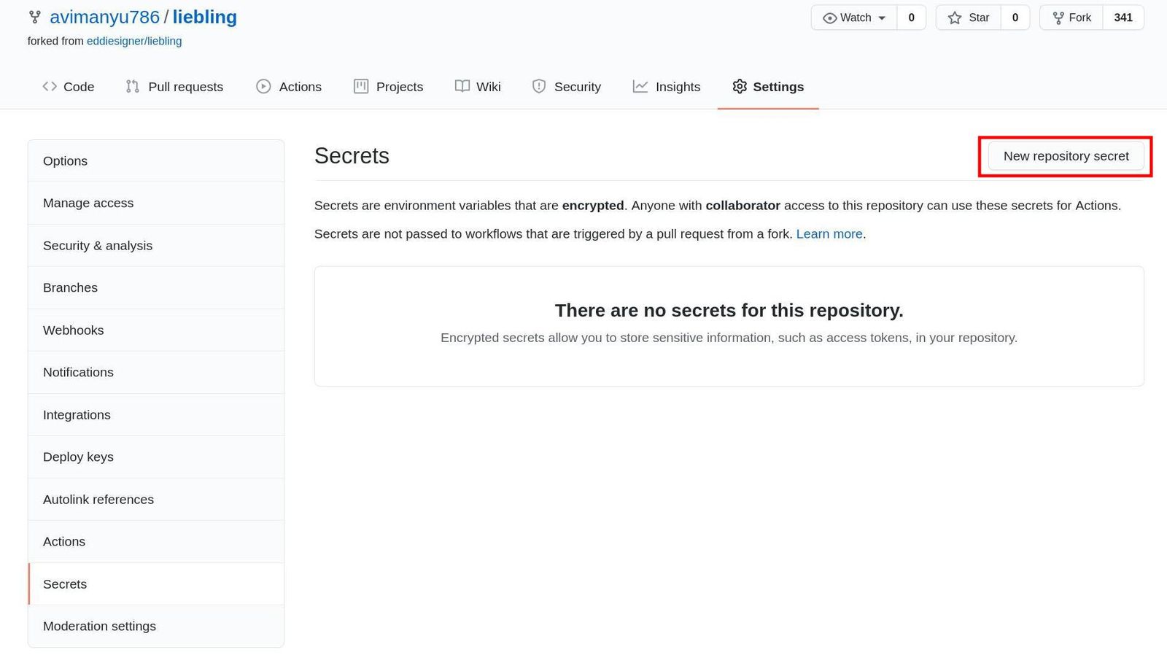1167x663 pixels.
Task: Click the fork count showing 341
Action: pyautogui.click(x=1123, y=18)
